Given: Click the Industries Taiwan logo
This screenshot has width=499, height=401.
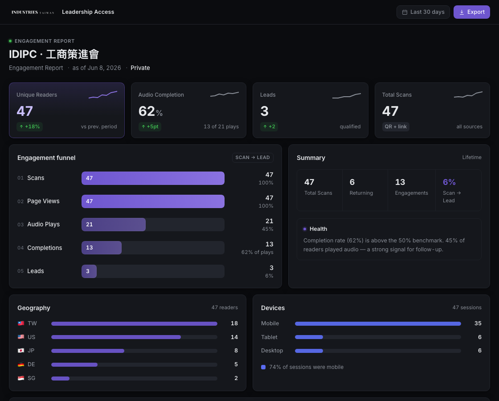Looking at the screenshot, I should coord(33,12).
